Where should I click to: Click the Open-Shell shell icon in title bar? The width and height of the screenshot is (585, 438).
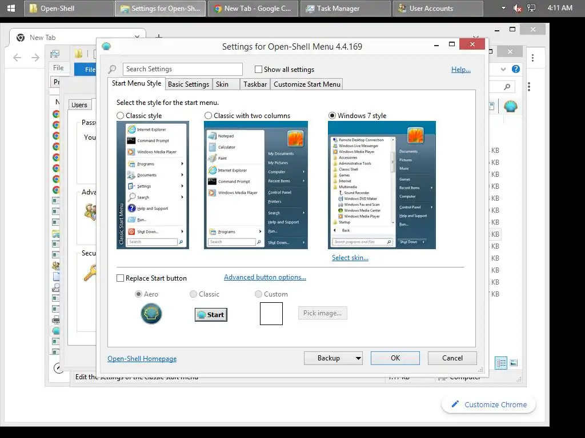pyautogui.click(x=106, y=46)
